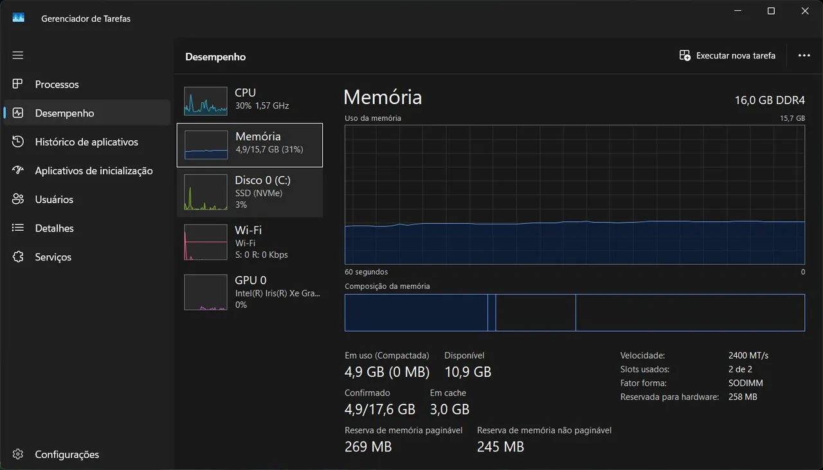Click the 245 MB non-paged pool value
This screenshot has width=823, height=470.
(x=501, y=446)
